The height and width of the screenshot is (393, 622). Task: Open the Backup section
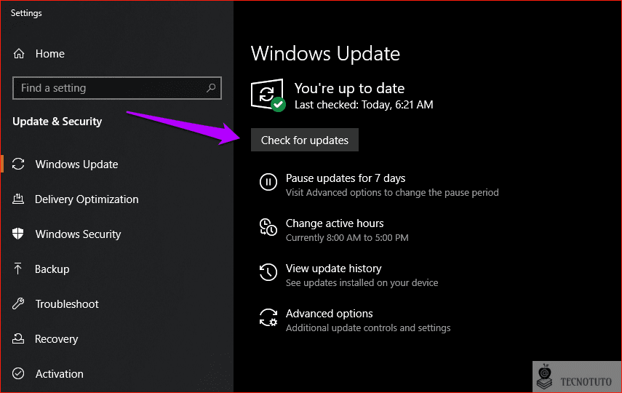point(52,269)
